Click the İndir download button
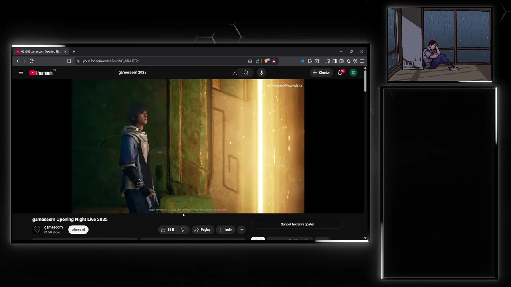Image resolution: width=511 pixels, height=287 pixels. click(225, 230)
